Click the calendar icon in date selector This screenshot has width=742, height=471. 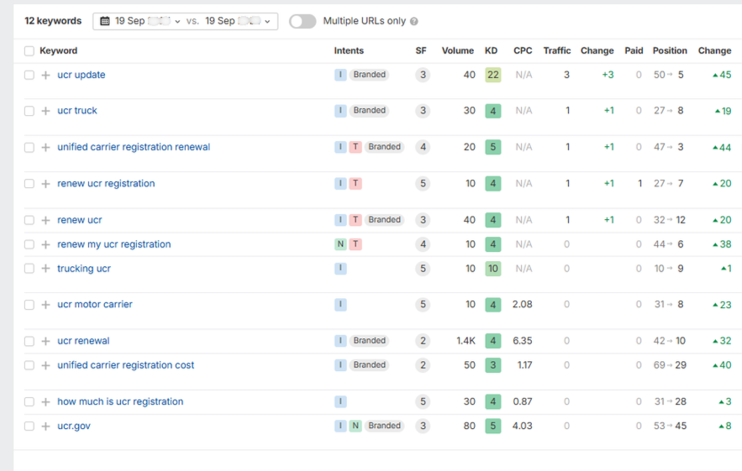[x=105, y=21]
